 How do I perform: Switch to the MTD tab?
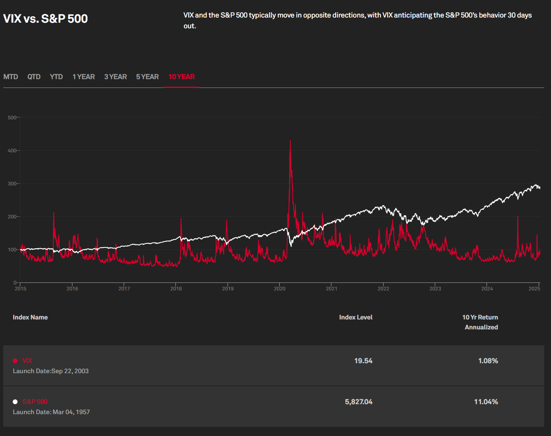[x=11, y=77]
